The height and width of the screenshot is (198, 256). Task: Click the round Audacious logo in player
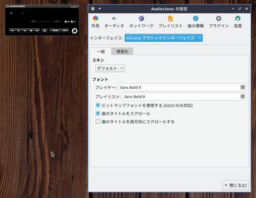click(75, 31)
